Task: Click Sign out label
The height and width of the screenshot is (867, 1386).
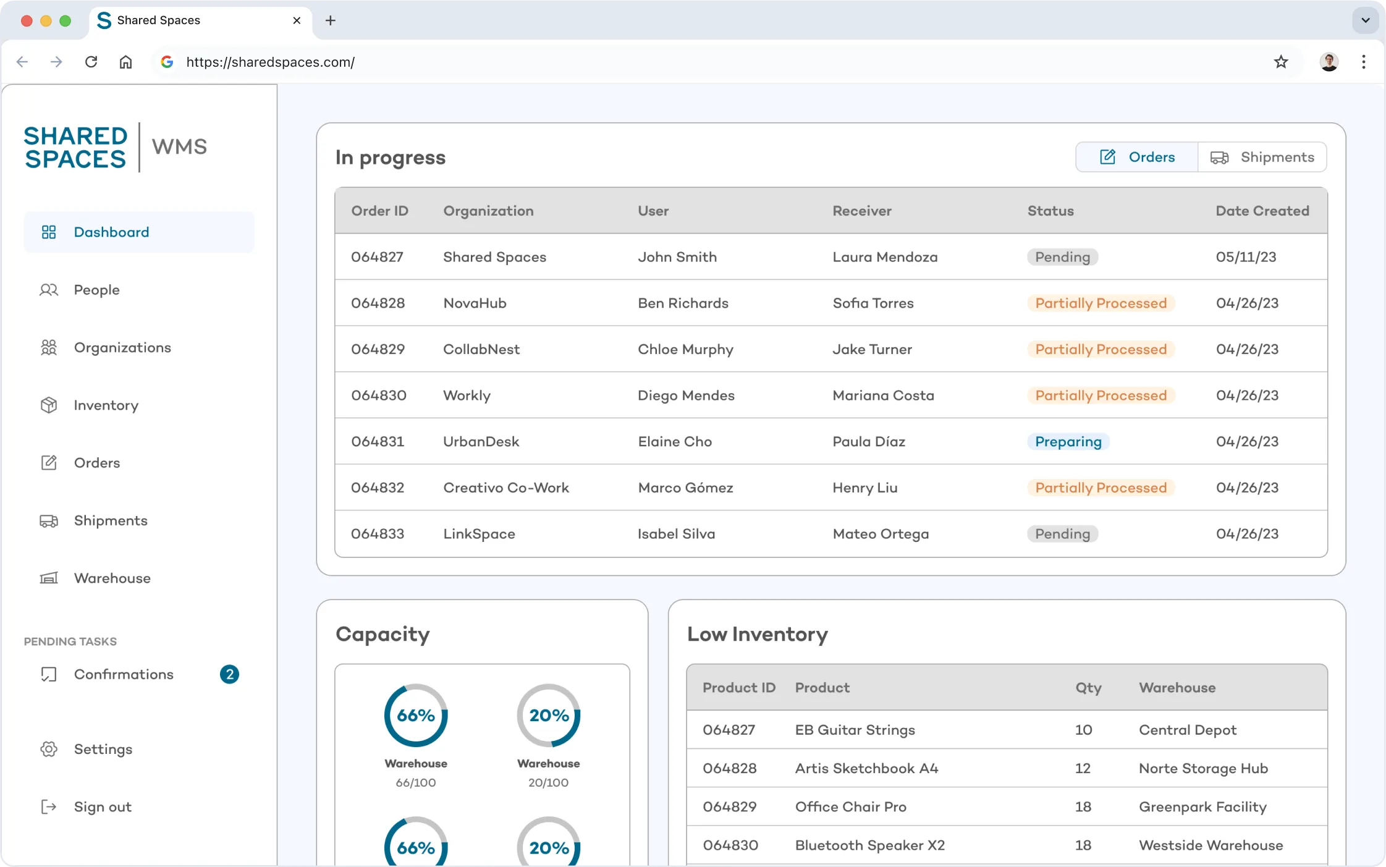Action: [103, 806]
